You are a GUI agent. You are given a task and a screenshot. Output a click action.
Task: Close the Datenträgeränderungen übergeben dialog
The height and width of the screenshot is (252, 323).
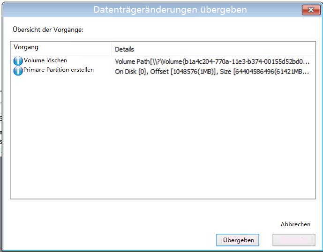pyautogui.click(x=311, y=10)
